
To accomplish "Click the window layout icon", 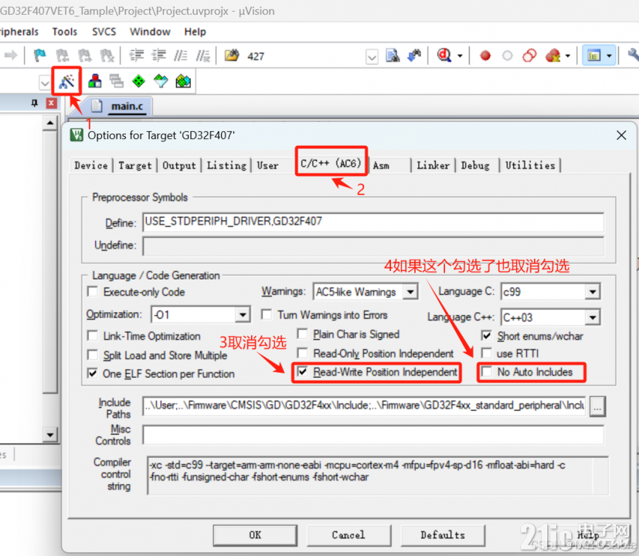I will tap(593, 56).
